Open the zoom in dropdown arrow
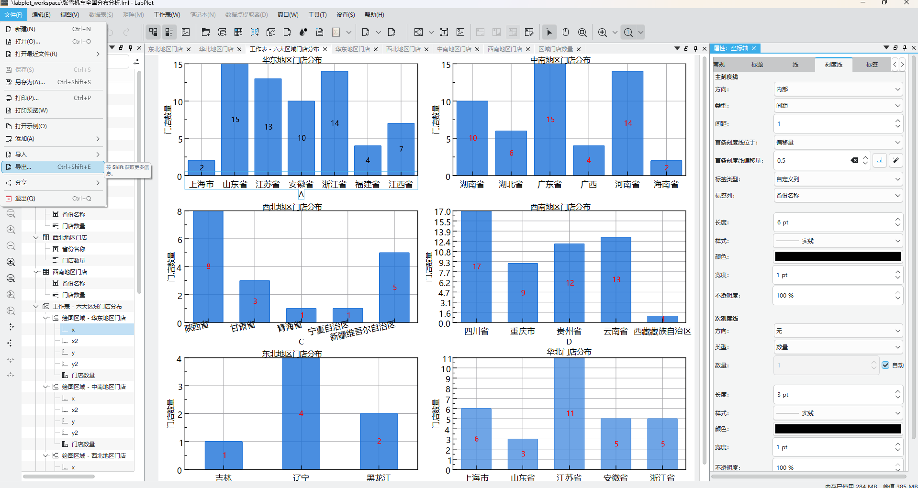 [615, 32]
